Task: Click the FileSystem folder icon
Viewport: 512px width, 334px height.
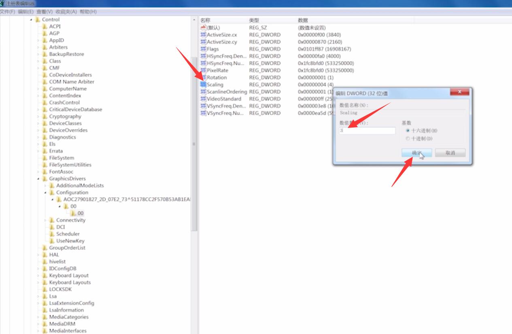Action: (x=45, y=158)
